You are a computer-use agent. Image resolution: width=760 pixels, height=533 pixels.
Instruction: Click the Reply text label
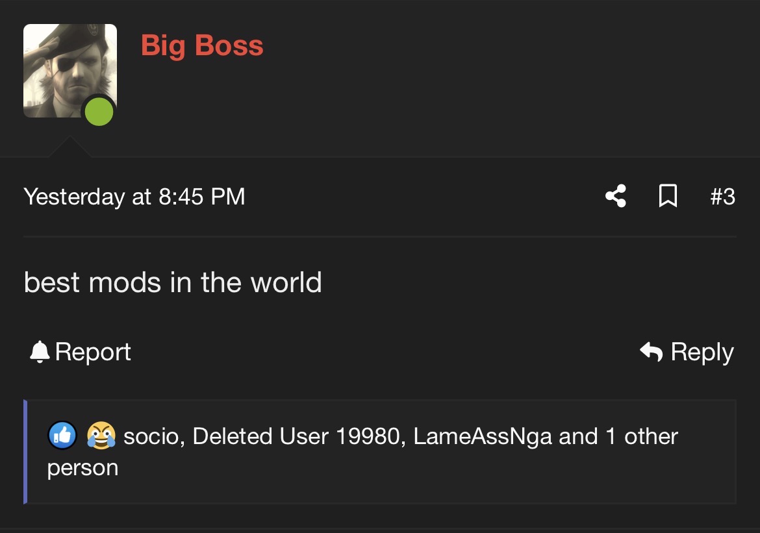click(x=702, y=353)
